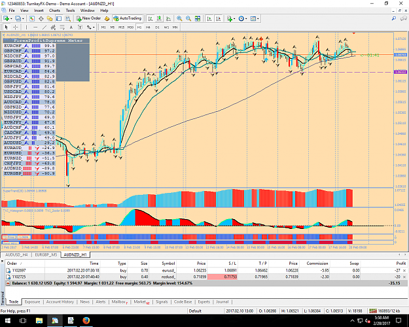The image size is (409, 327).
Task: Select the Fibonacci Retracement tool
Action: tap(62, 27)
